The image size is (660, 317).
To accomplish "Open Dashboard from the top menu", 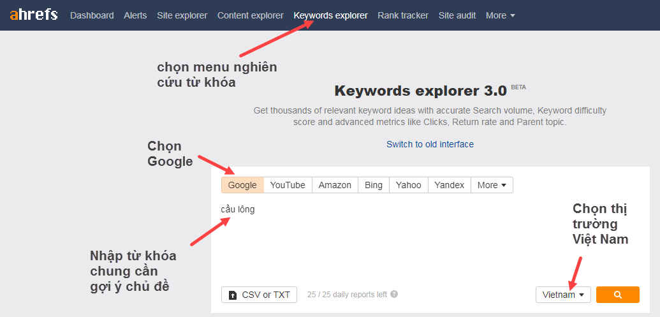I will [92, 15].
